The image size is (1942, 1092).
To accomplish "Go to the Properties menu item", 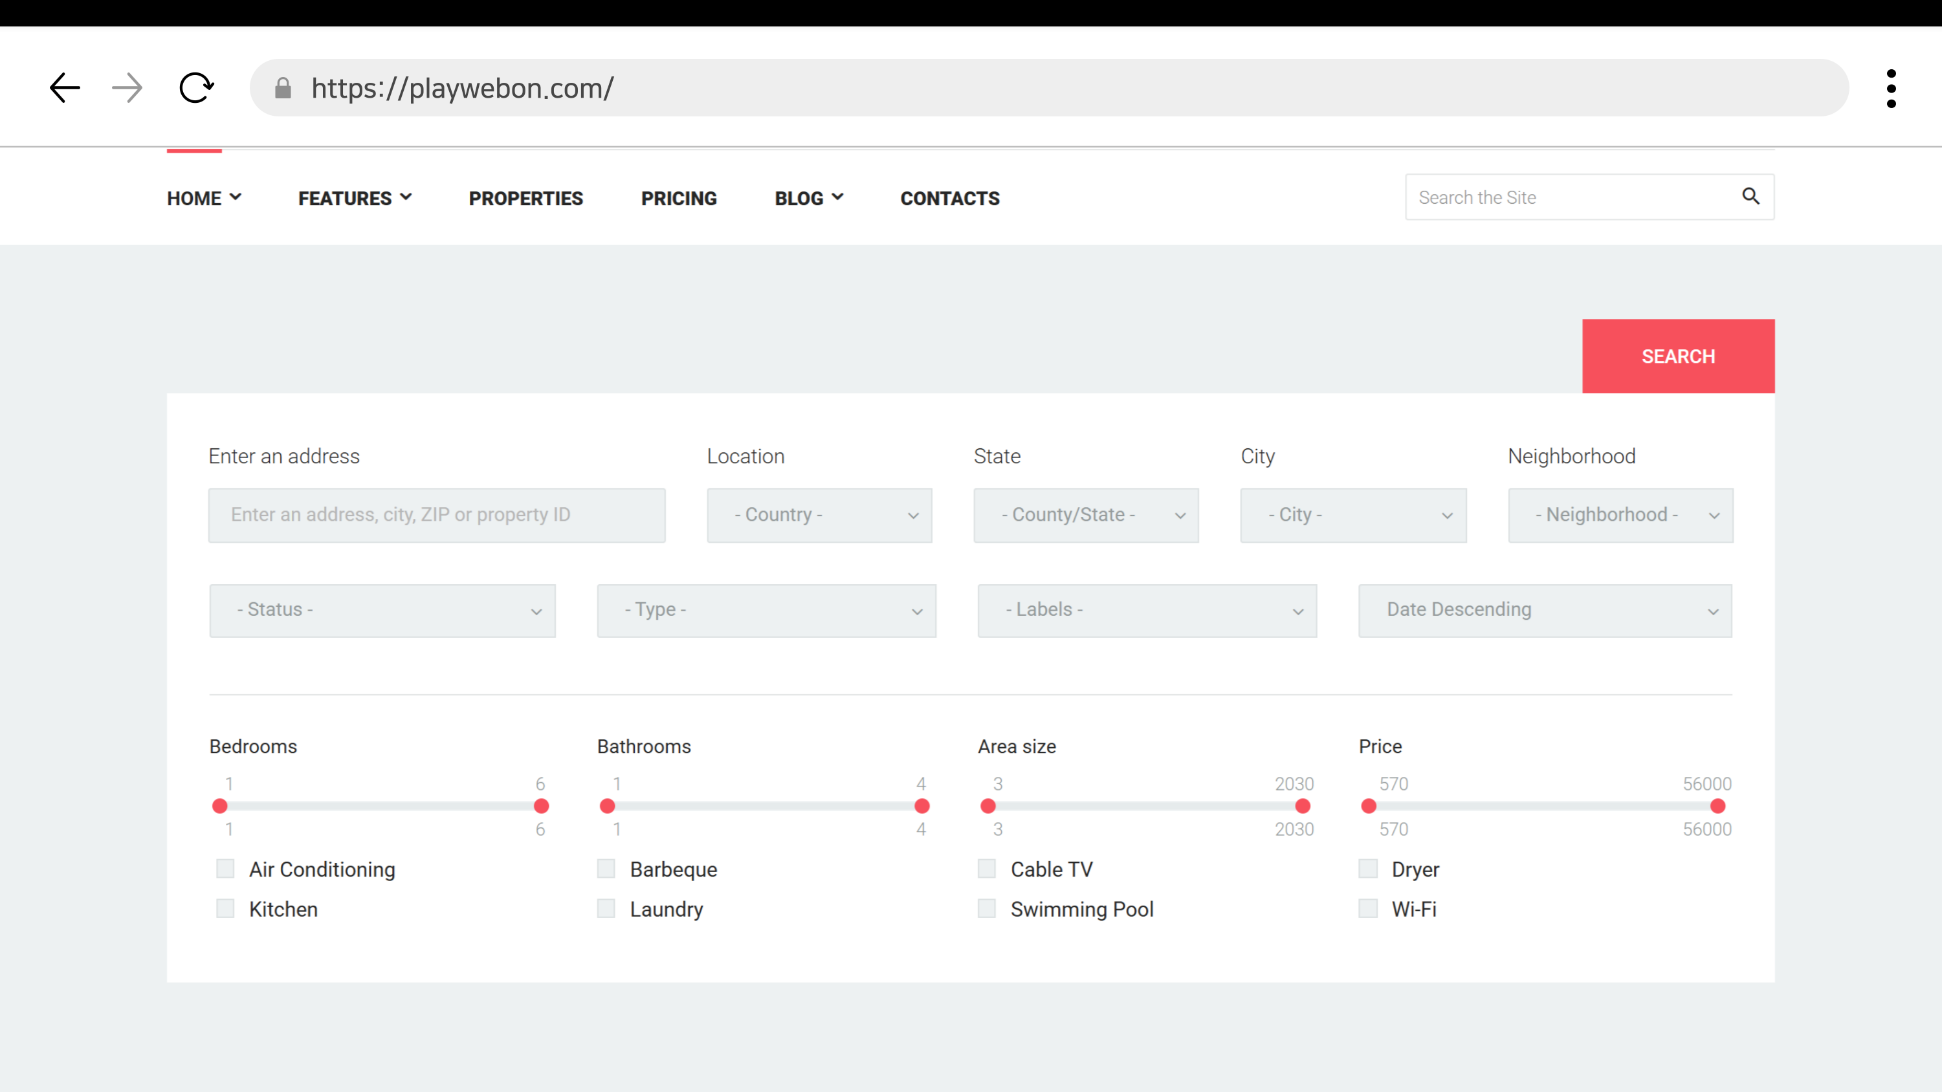I will (x=525, y=198).
